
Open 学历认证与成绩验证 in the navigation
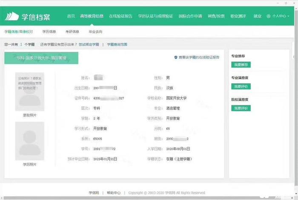155,16
